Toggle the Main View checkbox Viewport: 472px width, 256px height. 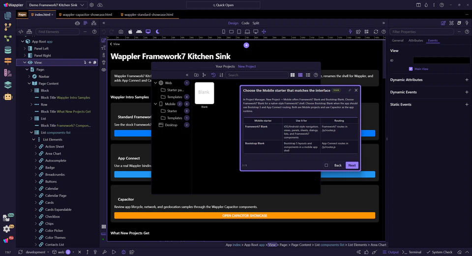click(x=411, y=69)
